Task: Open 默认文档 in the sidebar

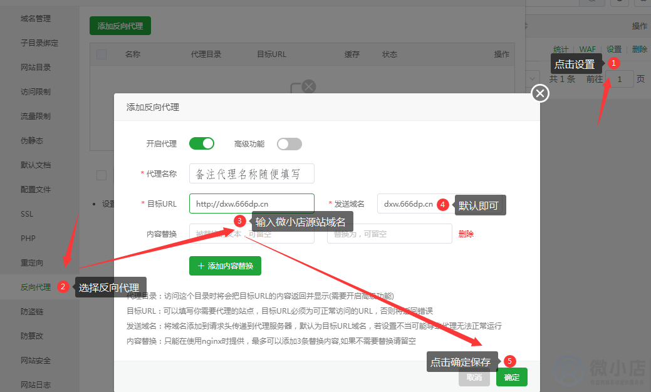Action: click(x=36, y=165)
